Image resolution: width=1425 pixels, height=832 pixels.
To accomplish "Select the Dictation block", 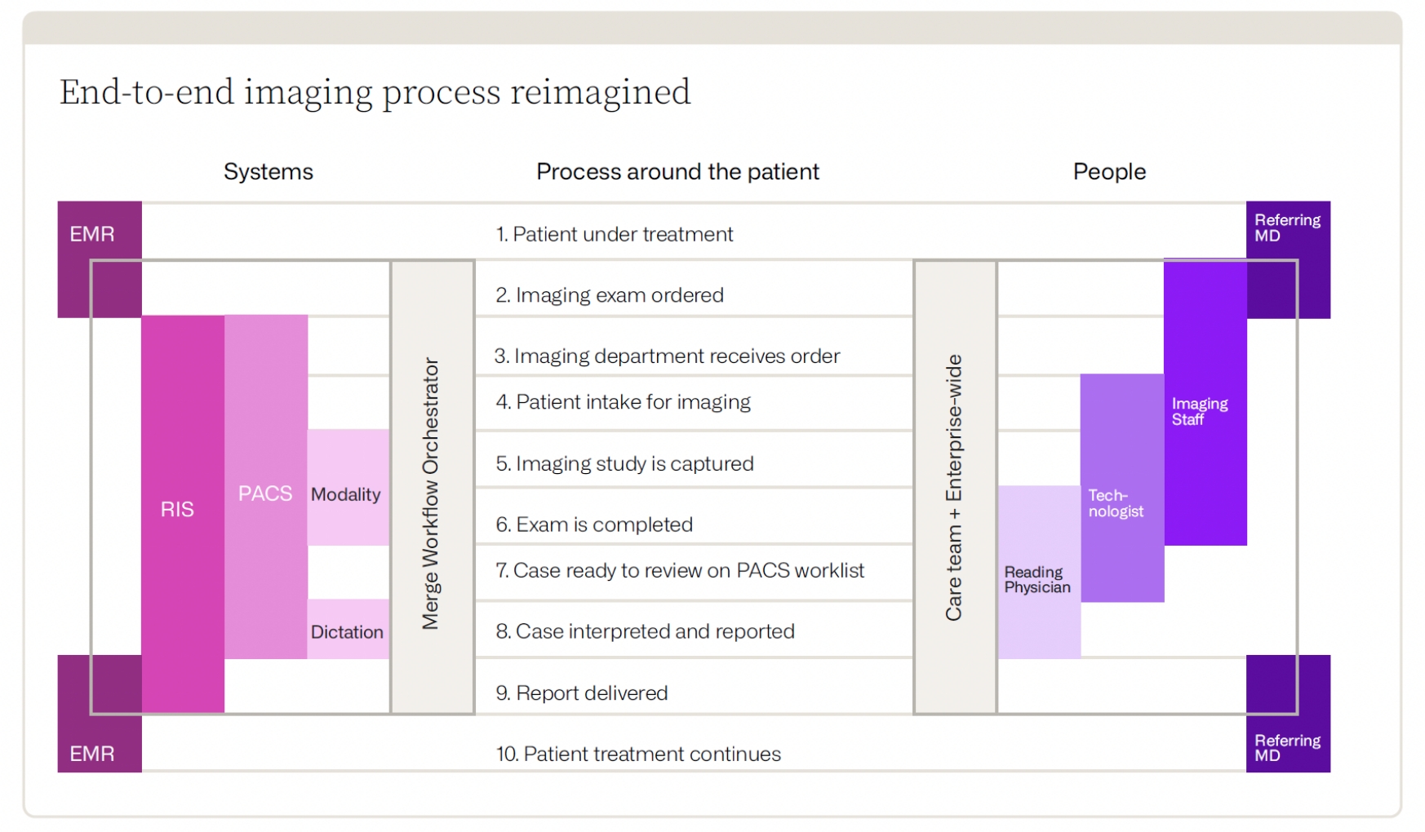I will [348, 631].
